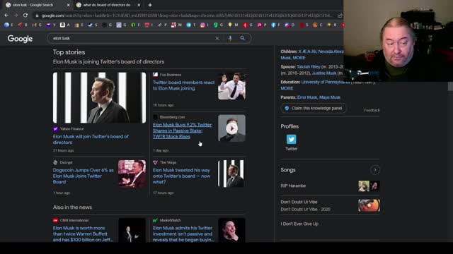
Task: Click the Decrypt Dogecoin article thumbnail
Action: (x=132, y=174)
